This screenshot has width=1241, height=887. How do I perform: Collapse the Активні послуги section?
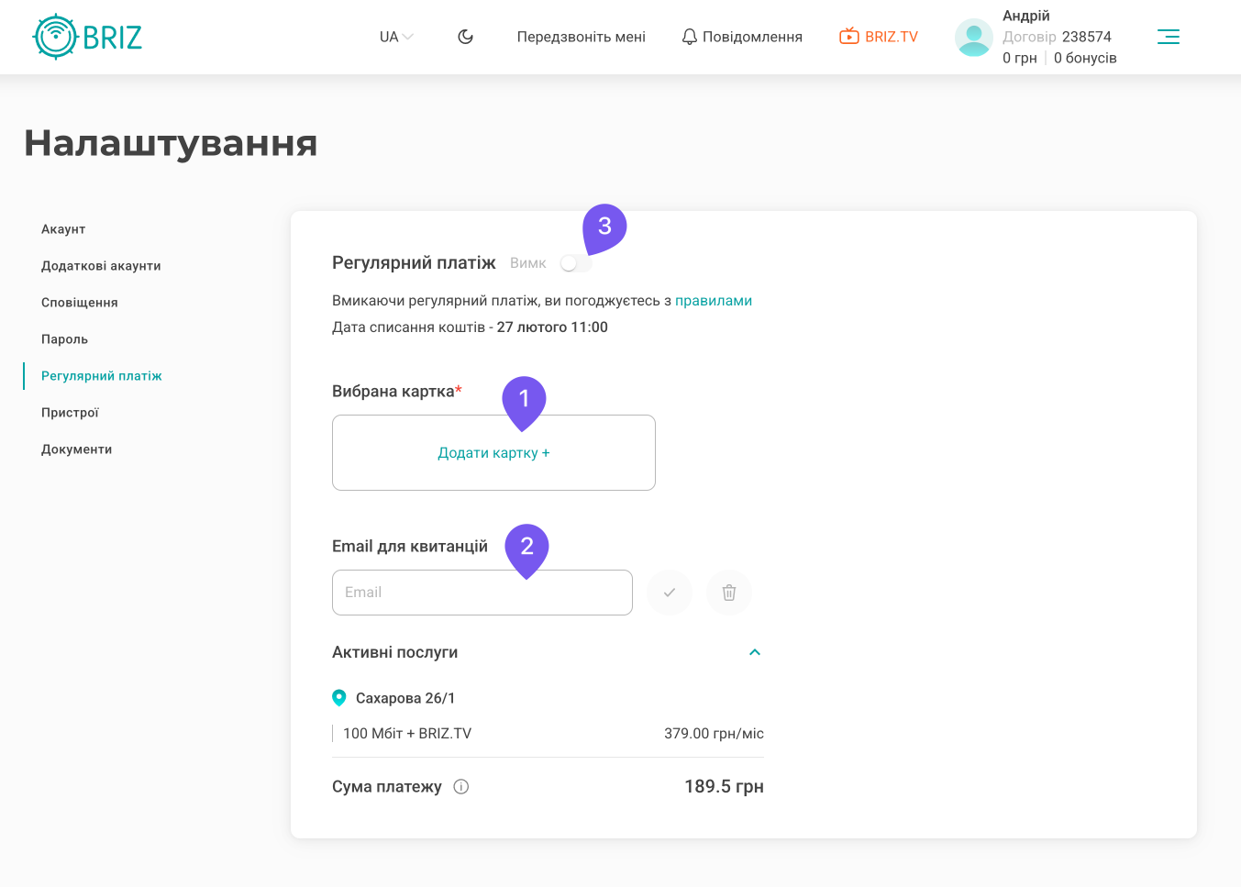pos(755,652)
